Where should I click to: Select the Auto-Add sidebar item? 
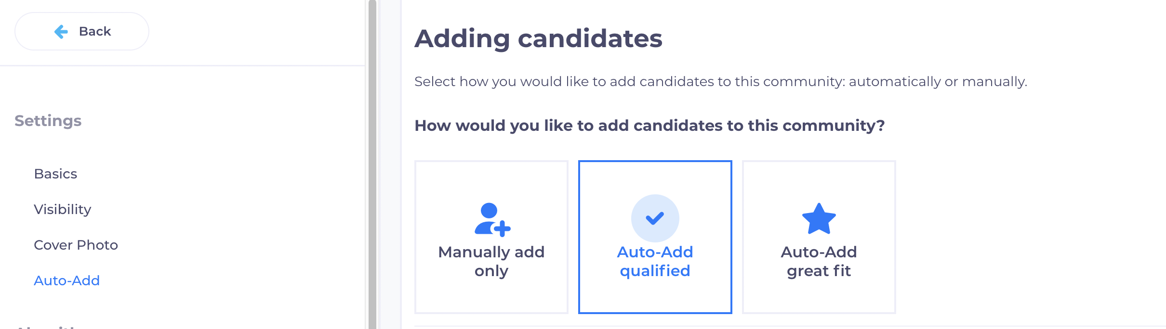pos(66,280)
